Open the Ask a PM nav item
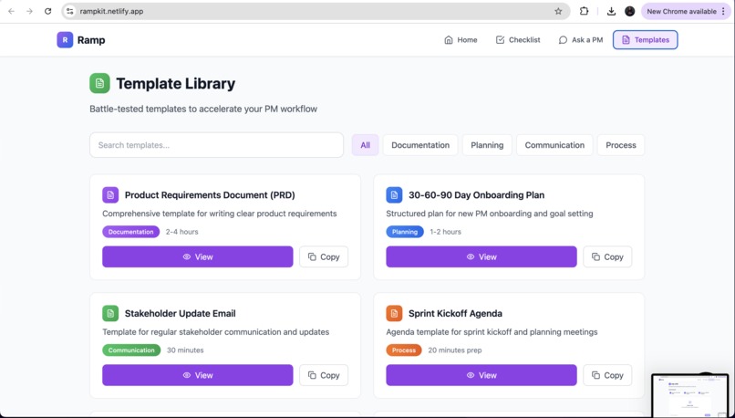The width and height of the screenshot is (735, 418). (x=580, y=40)
